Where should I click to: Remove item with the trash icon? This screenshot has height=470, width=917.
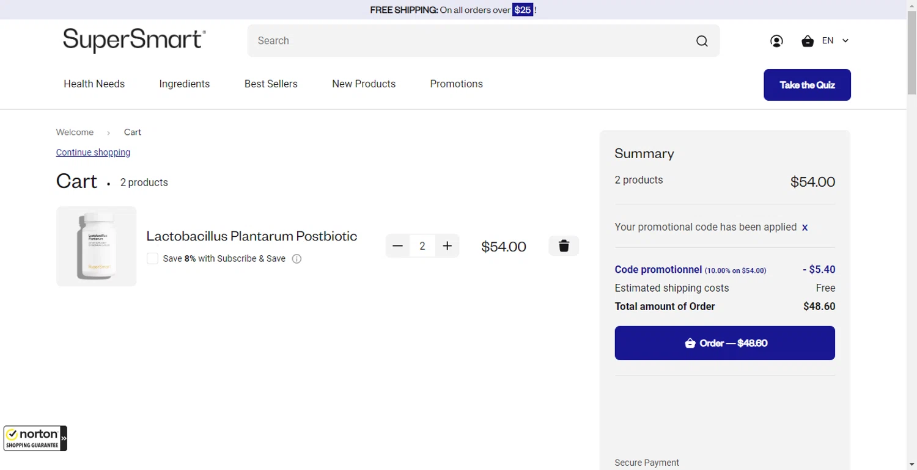[x=564, y=246]
